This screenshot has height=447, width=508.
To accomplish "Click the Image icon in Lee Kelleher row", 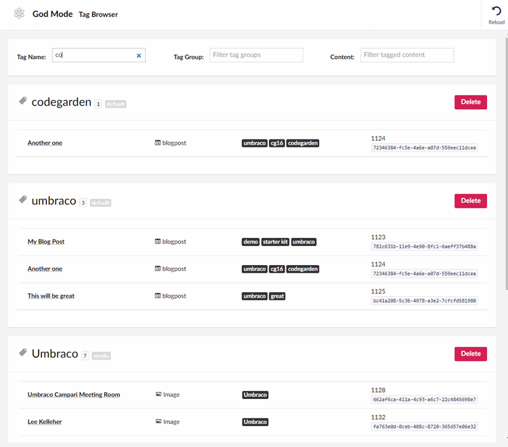I will pos(158,421).
